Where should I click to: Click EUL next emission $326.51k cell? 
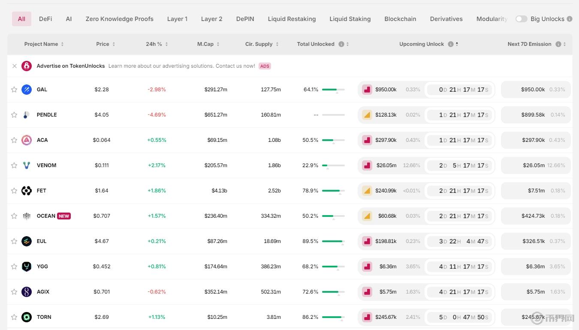[x=536, y=241]
